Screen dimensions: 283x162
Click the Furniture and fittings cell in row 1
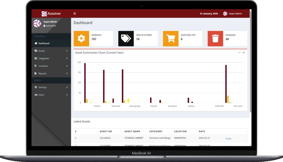pyautogui.click(x=160, y=138)
